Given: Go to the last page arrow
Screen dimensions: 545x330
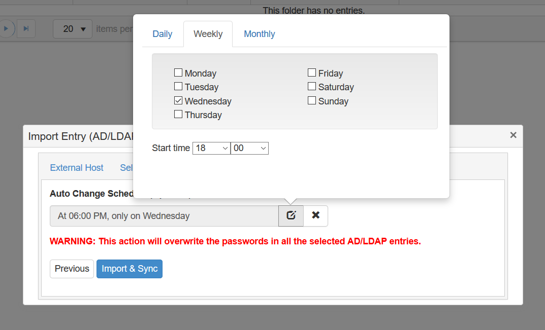Looking at the screenshot, I should [x=26, y=28].
